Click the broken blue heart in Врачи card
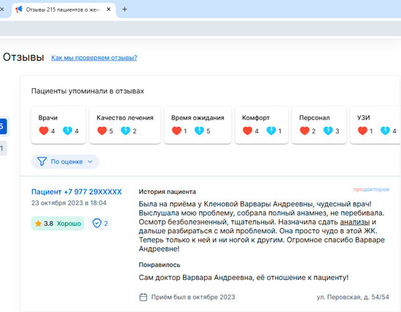Screen dimensions: 401x312 (x=68, y=130)
